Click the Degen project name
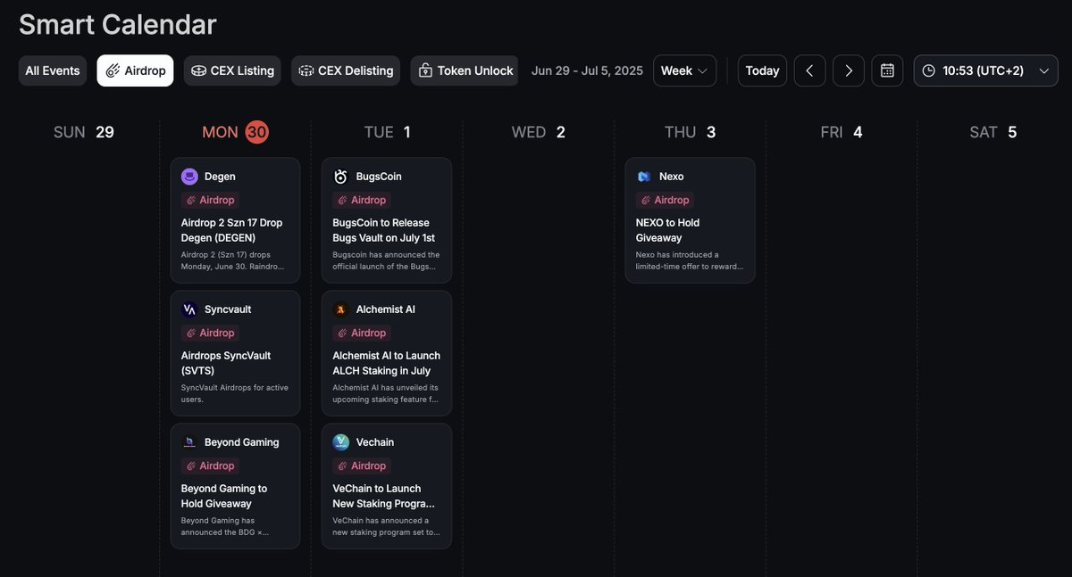The image size is (1072, 577). (x=220, y=177)
